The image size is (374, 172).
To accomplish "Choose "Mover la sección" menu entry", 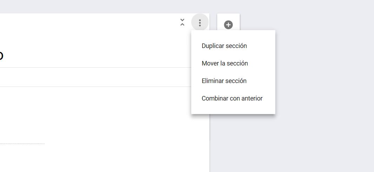I will (225, 63).
